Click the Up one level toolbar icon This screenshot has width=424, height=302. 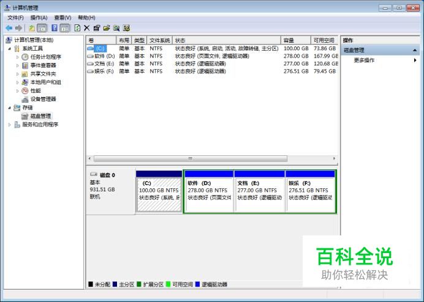click(x=32, y=28)
